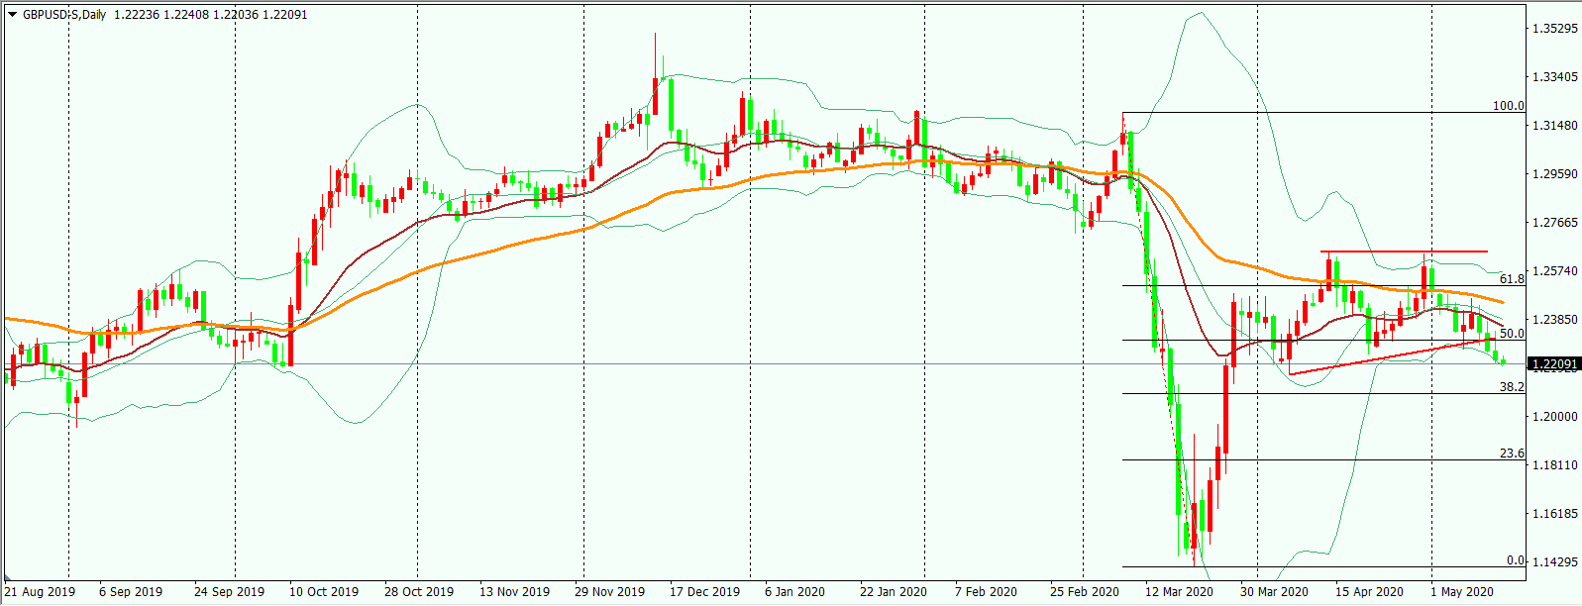This screenshot has height=606, width=1582.
Task: Select the red horizontal resistance line
Action: 1404,252
